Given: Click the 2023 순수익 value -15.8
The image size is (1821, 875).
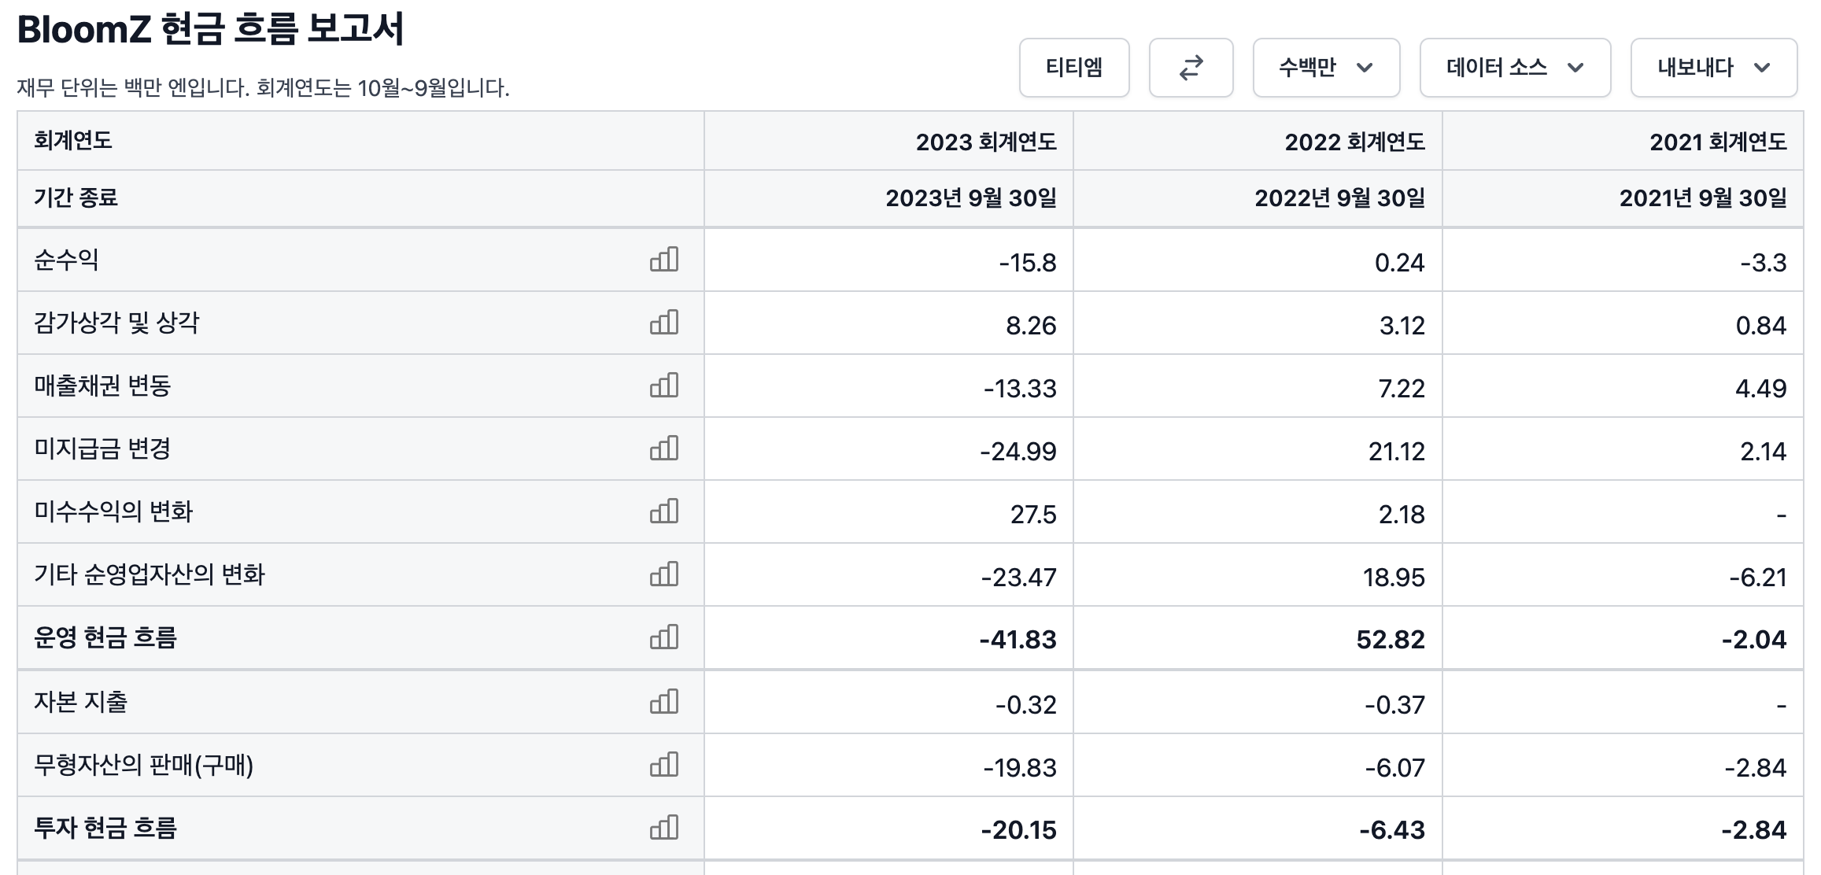Looking at the screenshot, I should point(1027,263).
